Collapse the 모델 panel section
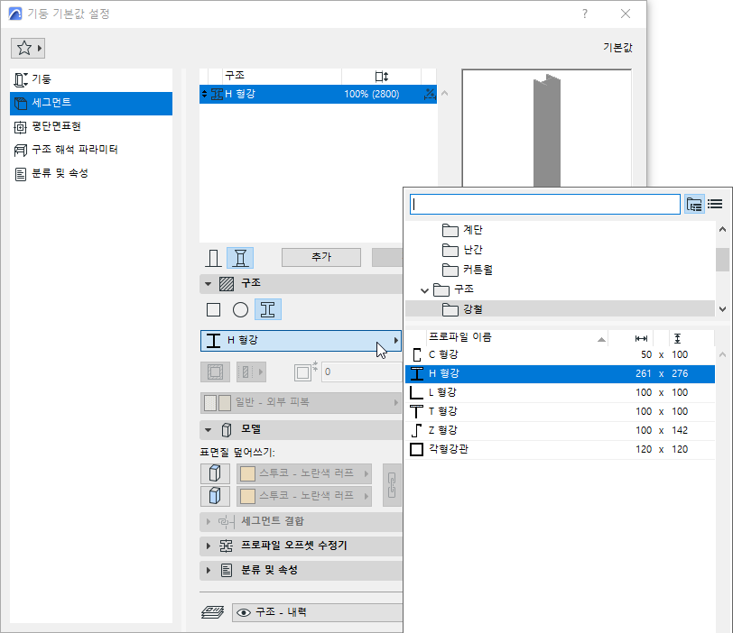The image size is (733, 633). (208, 430)
